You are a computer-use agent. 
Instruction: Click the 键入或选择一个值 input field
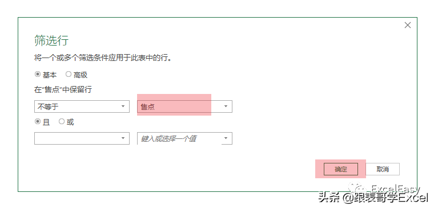180,138
